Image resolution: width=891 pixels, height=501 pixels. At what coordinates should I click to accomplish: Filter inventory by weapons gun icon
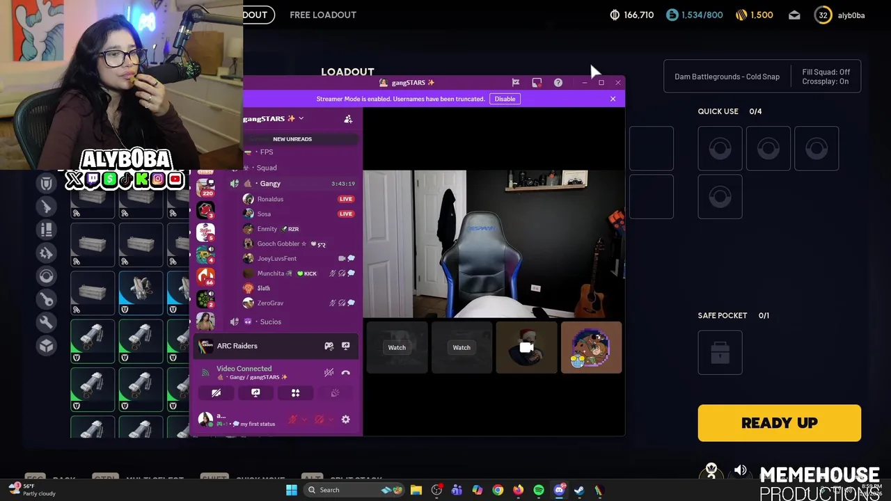[46, 207]
